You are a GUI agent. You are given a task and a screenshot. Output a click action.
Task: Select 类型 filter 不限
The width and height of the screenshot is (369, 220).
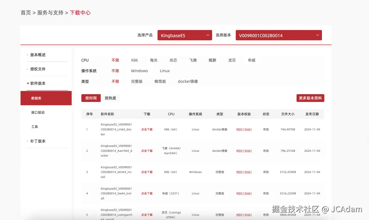click(x=115, y=81)
